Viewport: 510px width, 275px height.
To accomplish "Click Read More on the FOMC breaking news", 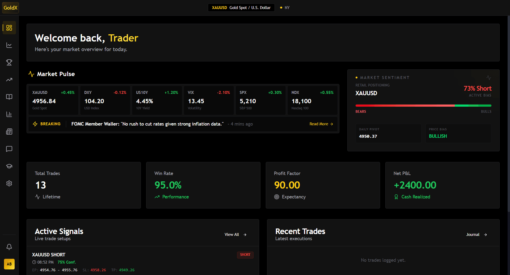I will [321, 124].
